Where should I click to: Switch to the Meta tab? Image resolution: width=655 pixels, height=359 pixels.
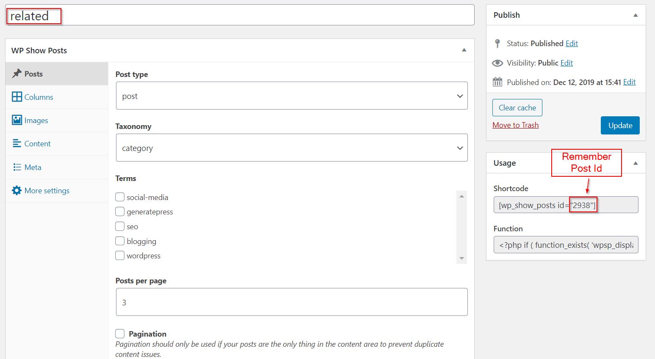click(32, 167)
